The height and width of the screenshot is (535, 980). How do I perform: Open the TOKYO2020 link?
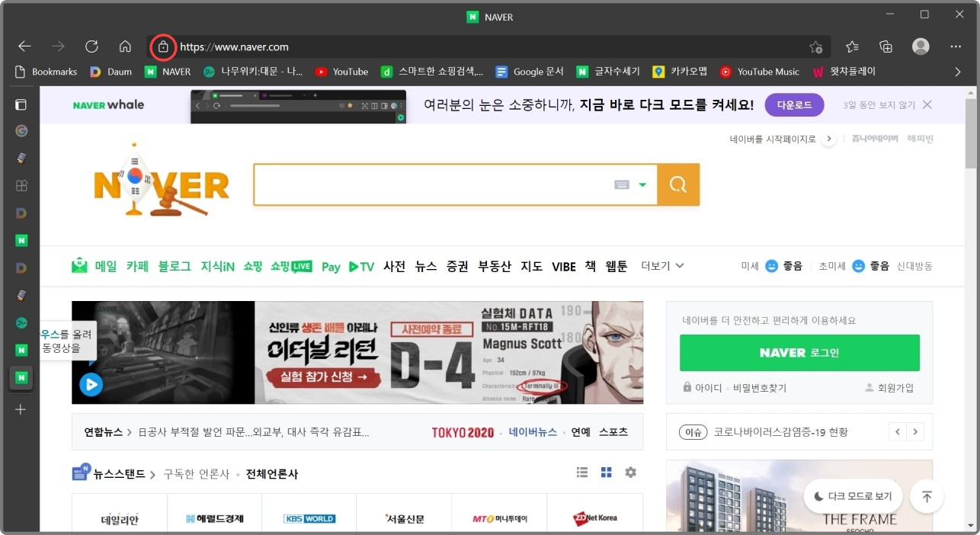click(x=463, y=432)
